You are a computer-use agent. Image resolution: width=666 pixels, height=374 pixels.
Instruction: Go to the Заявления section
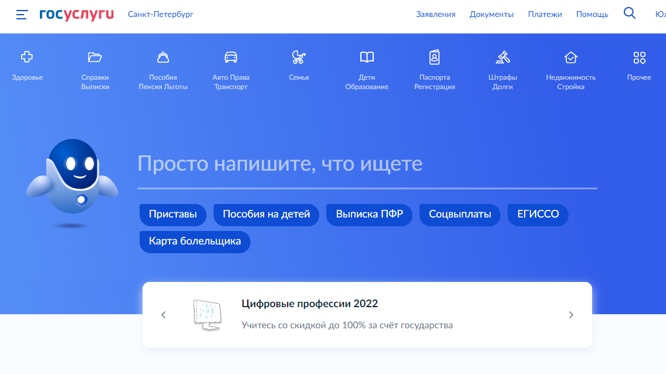coord(435,14)
